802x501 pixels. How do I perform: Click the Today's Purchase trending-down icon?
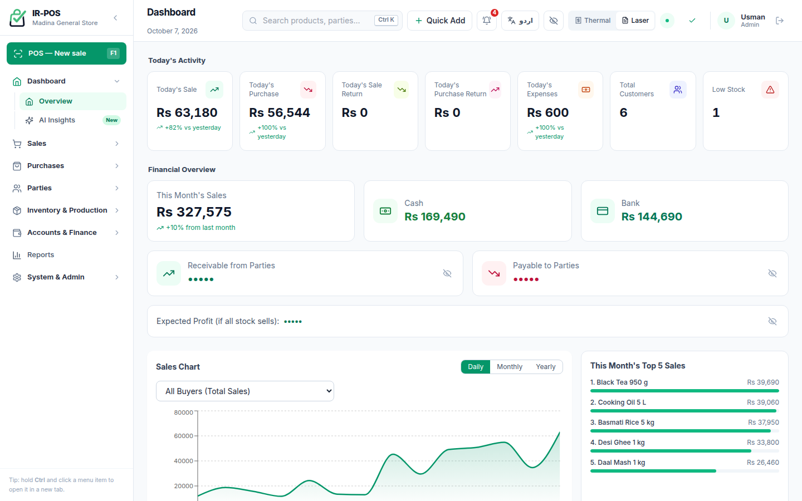point(308,90)
